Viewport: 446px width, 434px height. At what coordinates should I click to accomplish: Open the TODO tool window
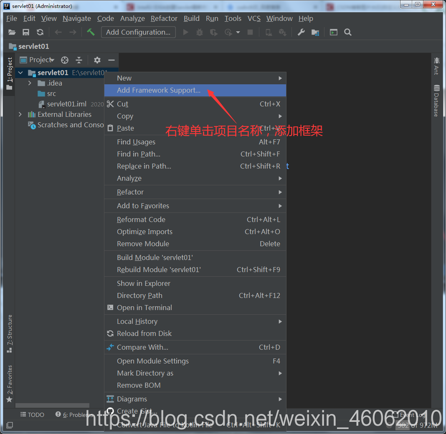(32, 415)
